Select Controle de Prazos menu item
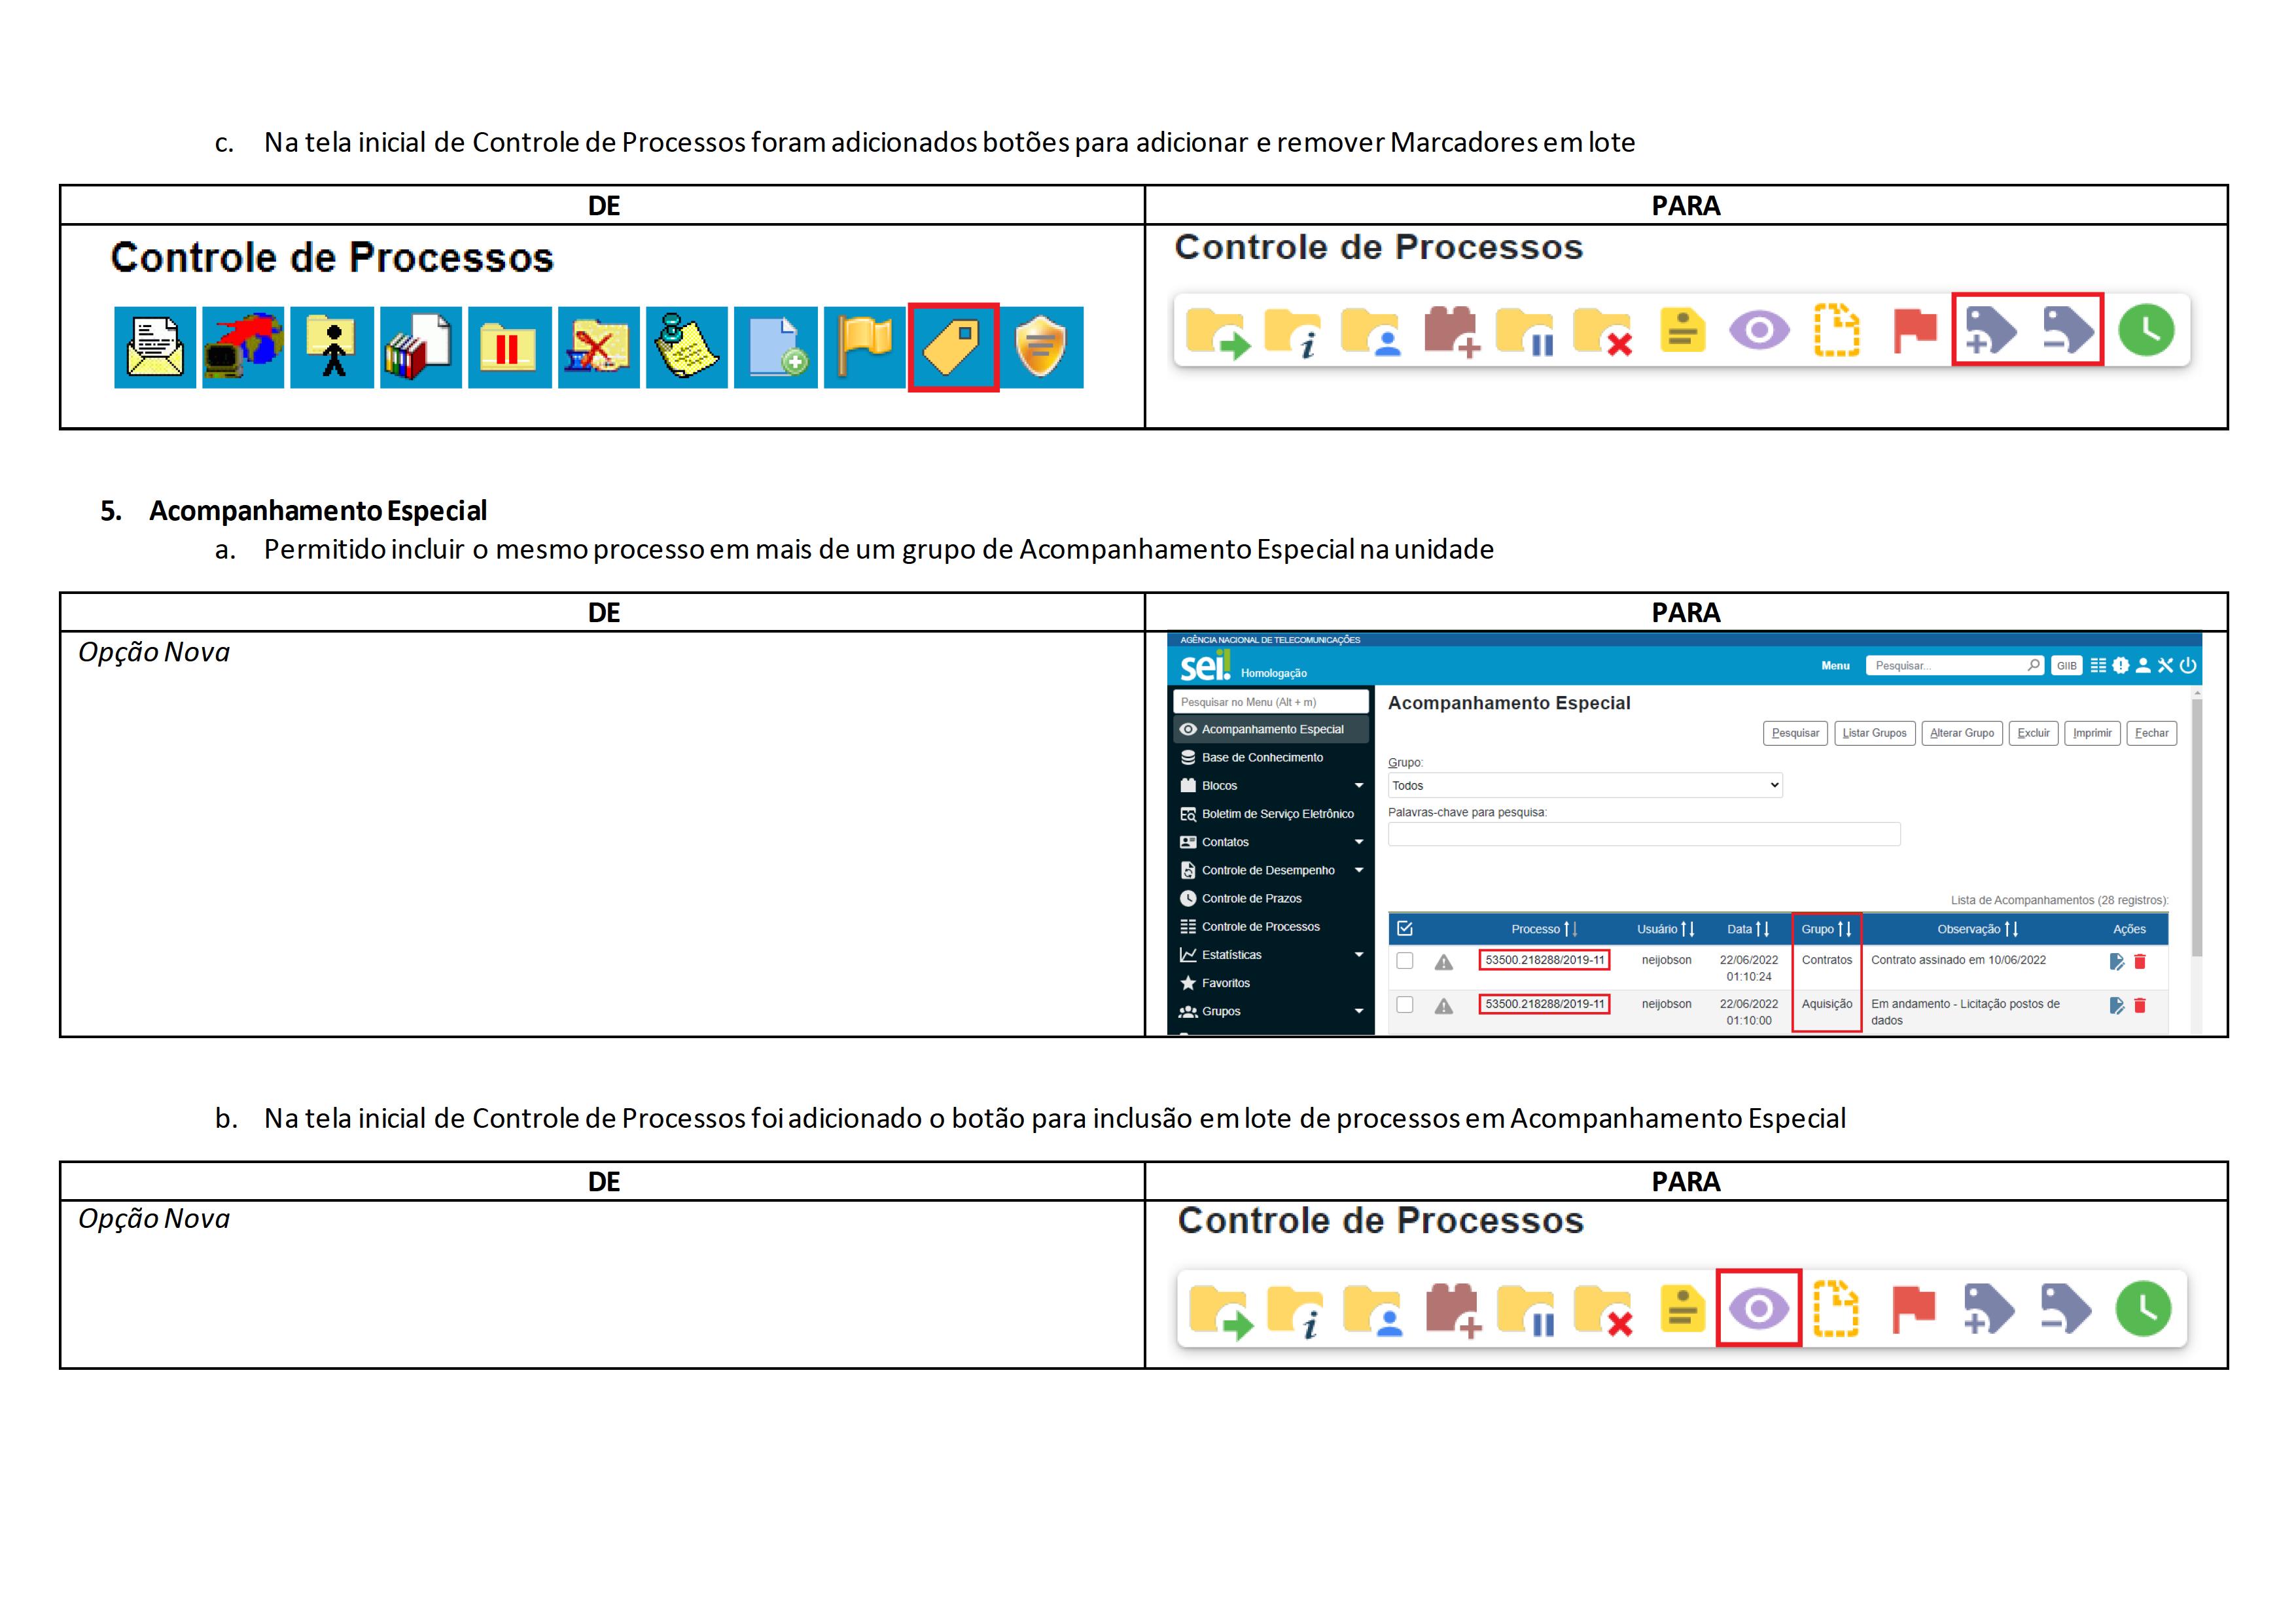Screen dimensions: 2296x1623 [1251, 899]
